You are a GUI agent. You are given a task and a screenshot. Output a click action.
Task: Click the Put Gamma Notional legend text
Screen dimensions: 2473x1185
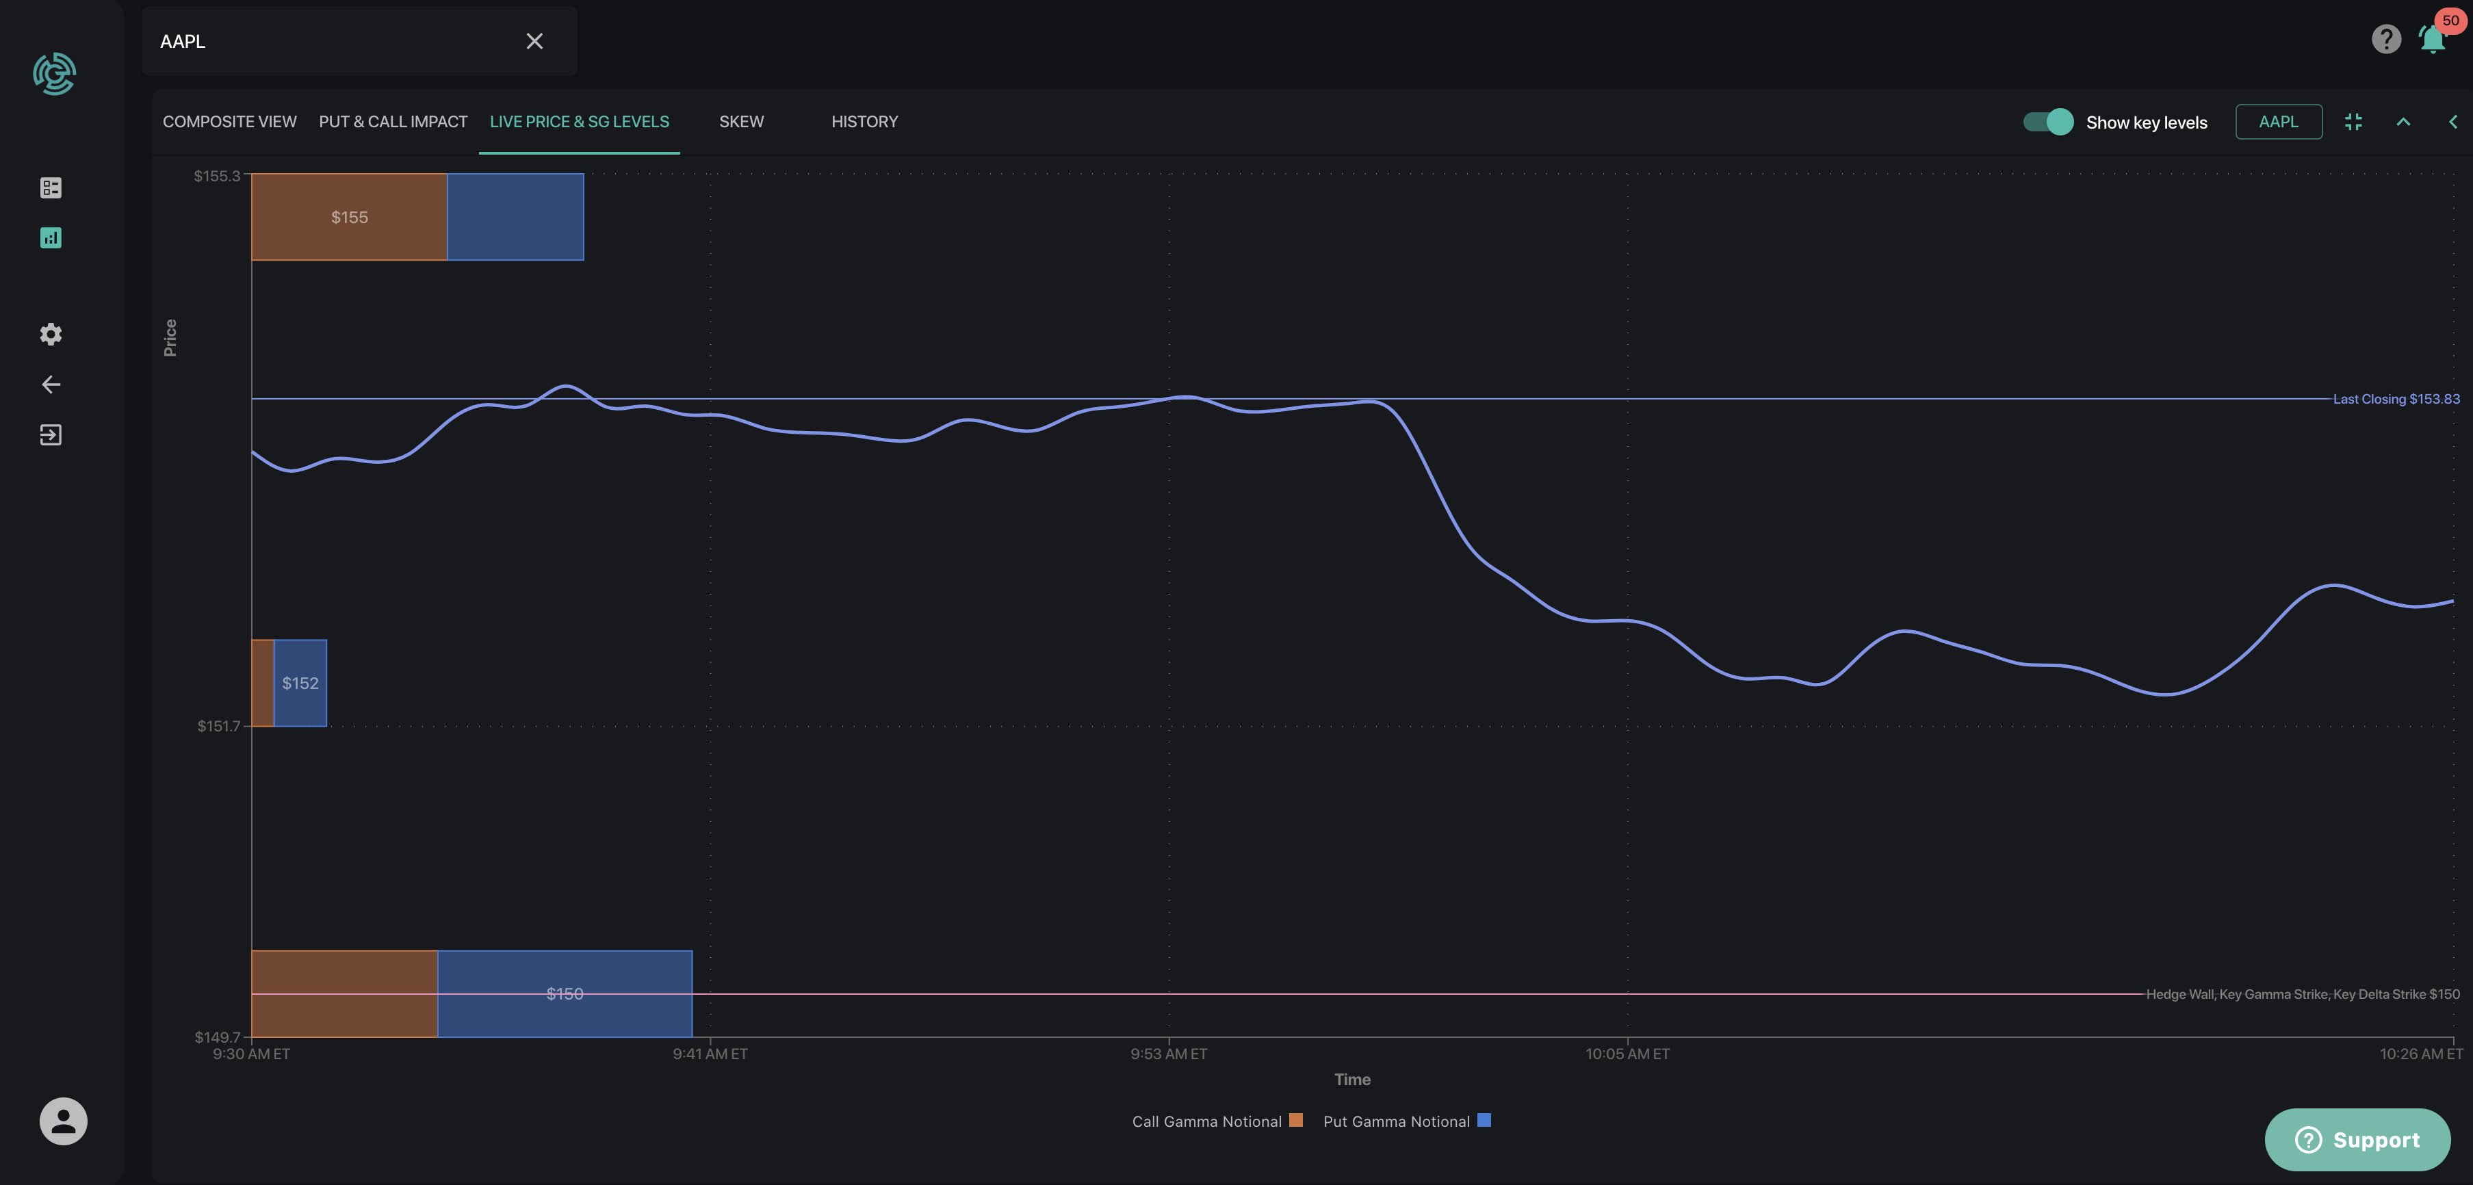click(x=1396, y=1121)
